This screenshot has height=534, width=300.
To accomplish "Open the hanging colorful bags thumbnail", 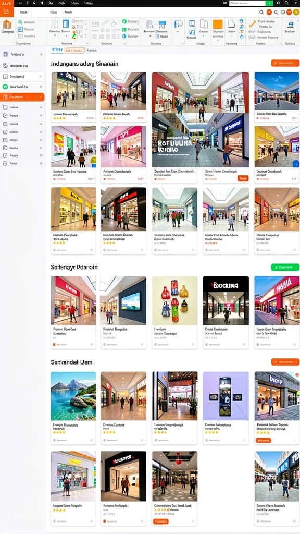I will (x=175, y=300).
